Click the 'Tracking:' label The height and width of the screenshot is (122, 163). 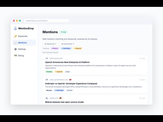point(46,49)
